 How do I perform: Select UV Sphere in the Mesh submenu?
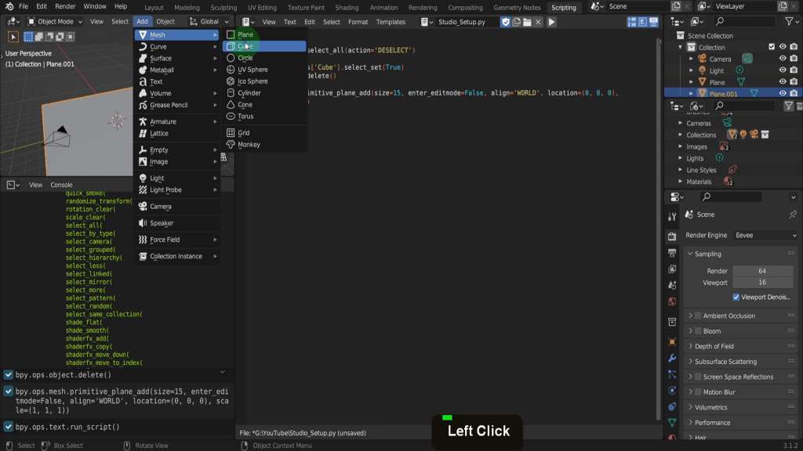[253, 70]
